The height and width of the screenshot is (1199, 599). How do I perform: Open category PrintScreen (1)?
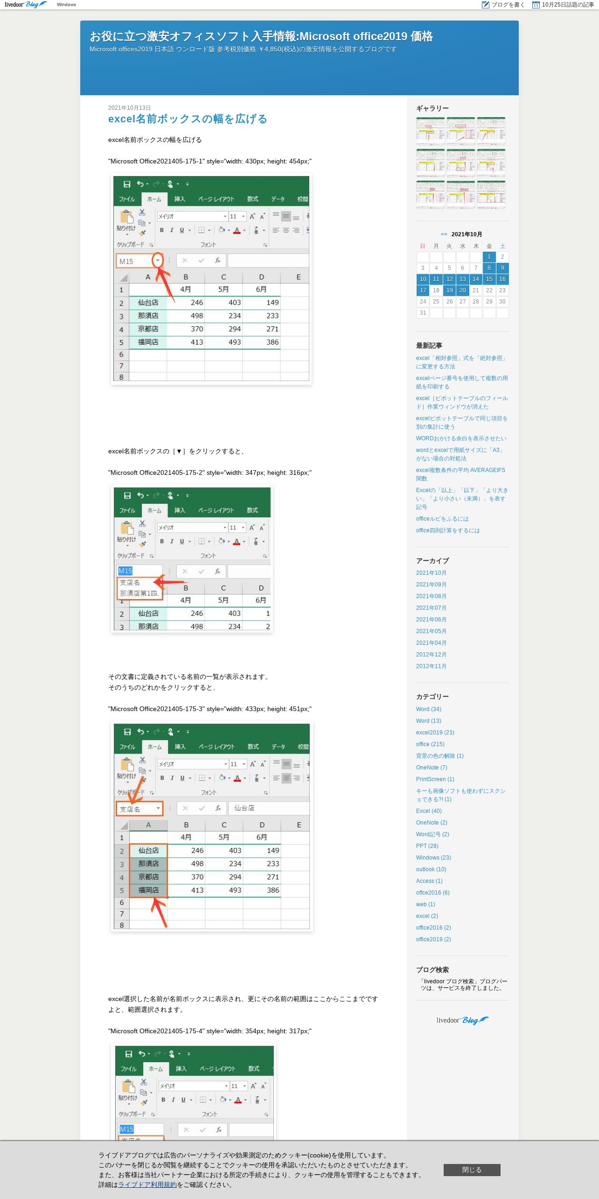click(x=435, y=779)
